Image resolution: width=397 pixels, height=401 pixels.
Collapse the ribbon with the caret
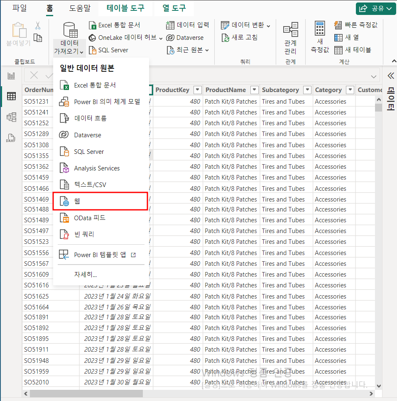[x=394, y=61]
